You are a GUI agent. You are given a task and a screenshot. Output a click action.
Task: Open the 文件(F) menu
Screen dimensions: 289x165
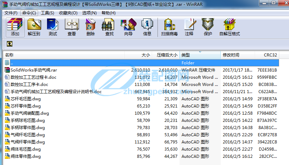pos(11,13)
